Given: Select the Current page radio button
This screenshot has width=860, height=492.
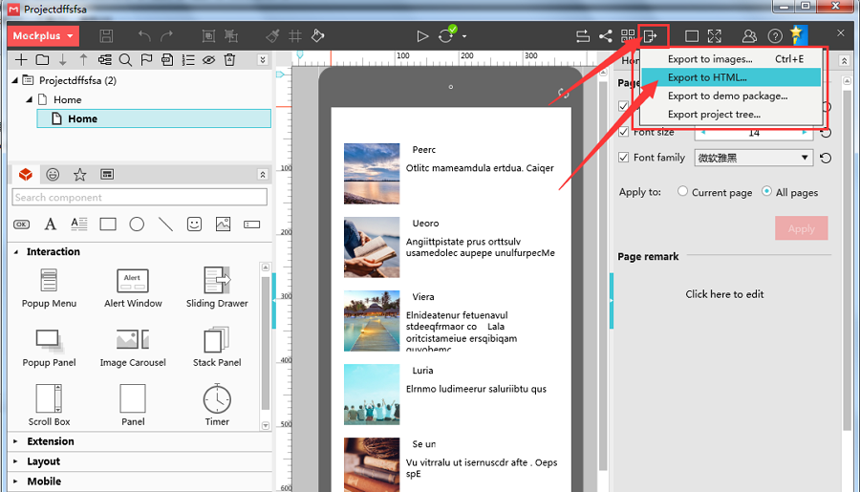Looking at the screenshot, I should pyautogui.click(x=682, y=191).
